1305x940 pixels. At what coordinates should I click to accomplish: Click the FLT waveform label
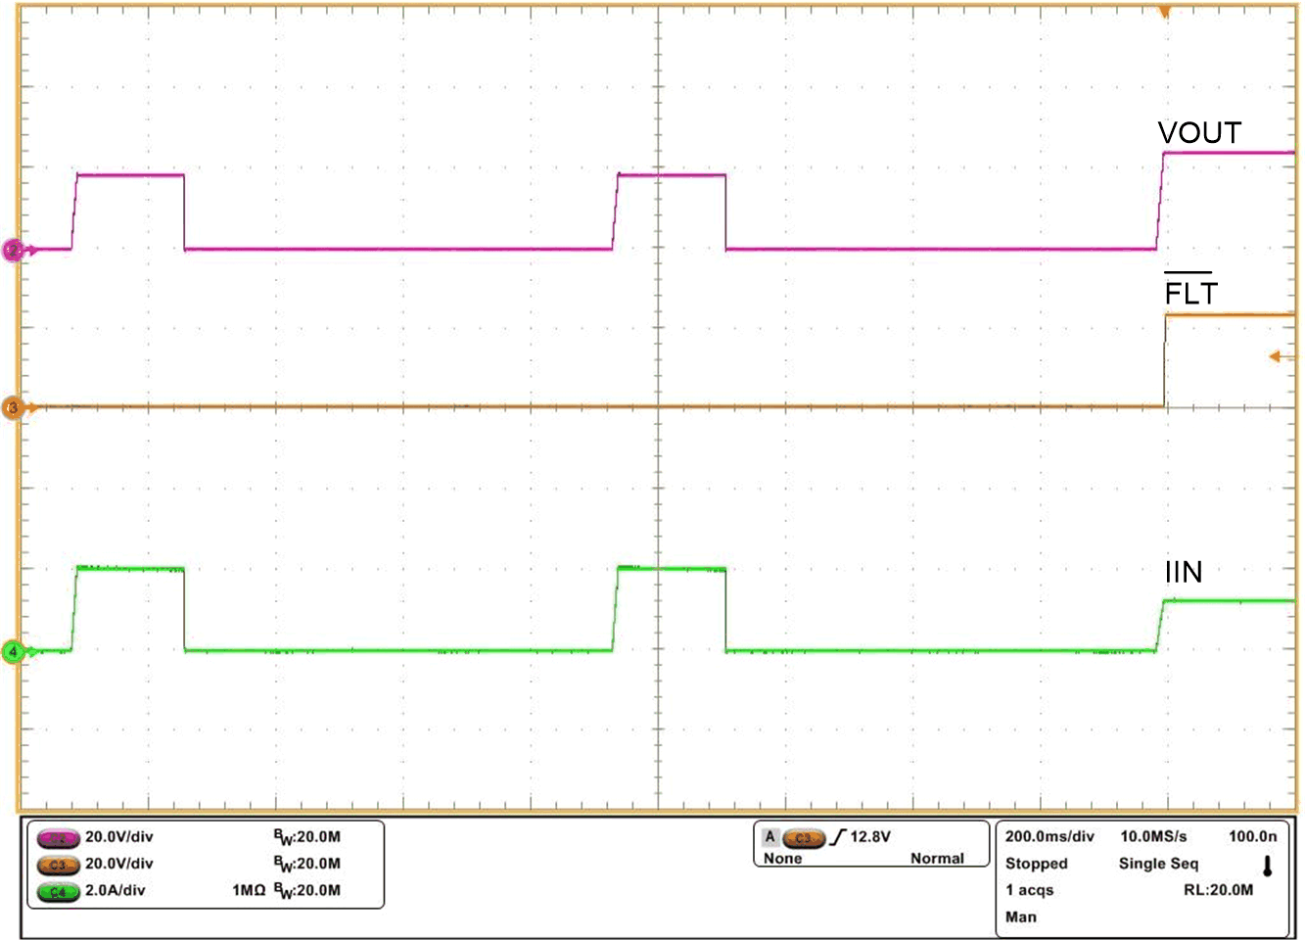click(1190, 291)
